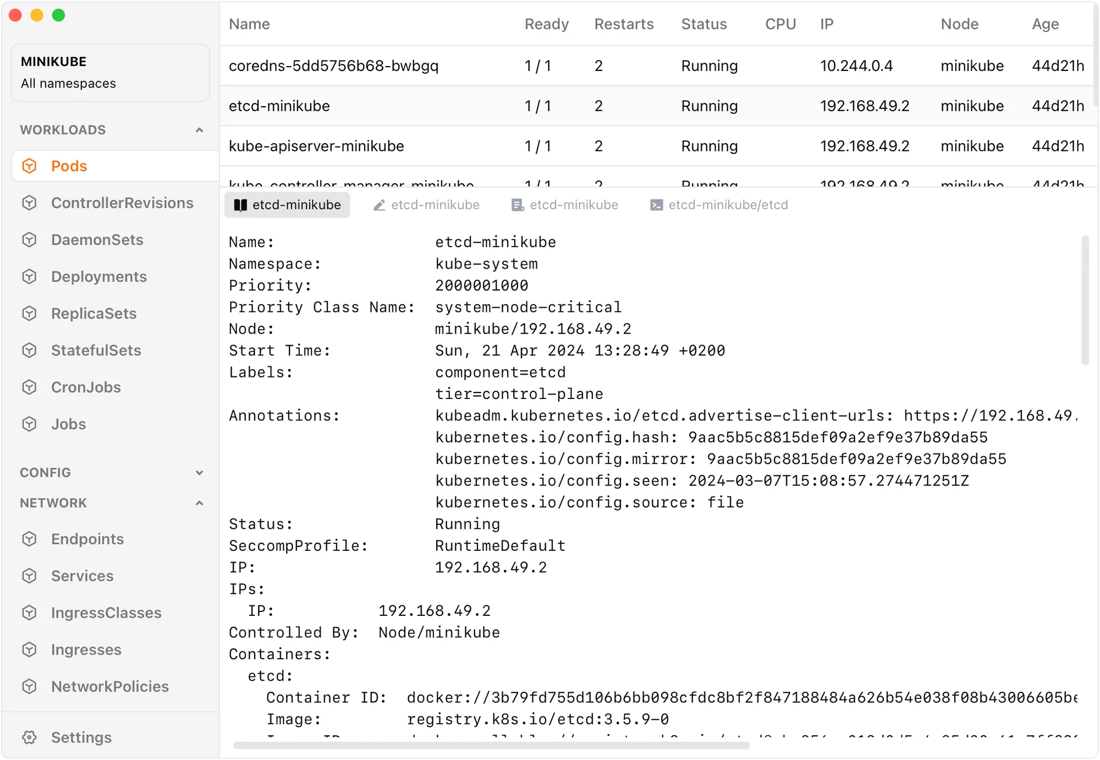Click the Deployments cube icon

pos(29,276)
